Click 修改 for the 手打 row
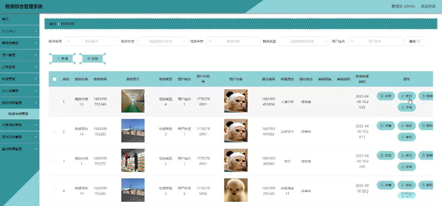 (x=406, y=155)
